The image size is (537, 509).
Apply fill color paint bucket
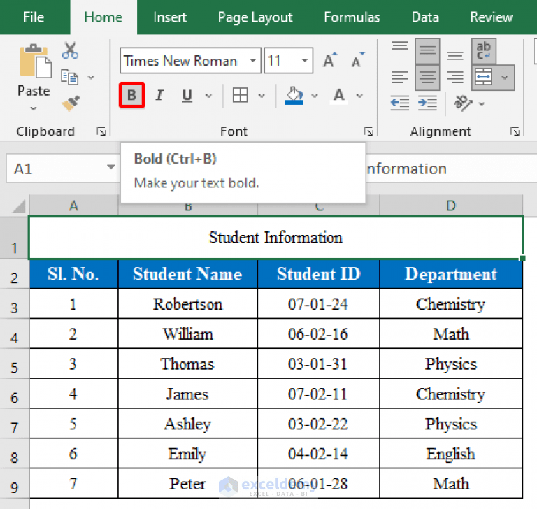point(294,96)
